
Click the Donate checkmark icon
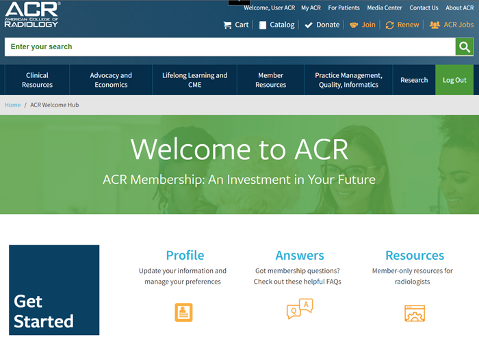click(x=309, y=25)
